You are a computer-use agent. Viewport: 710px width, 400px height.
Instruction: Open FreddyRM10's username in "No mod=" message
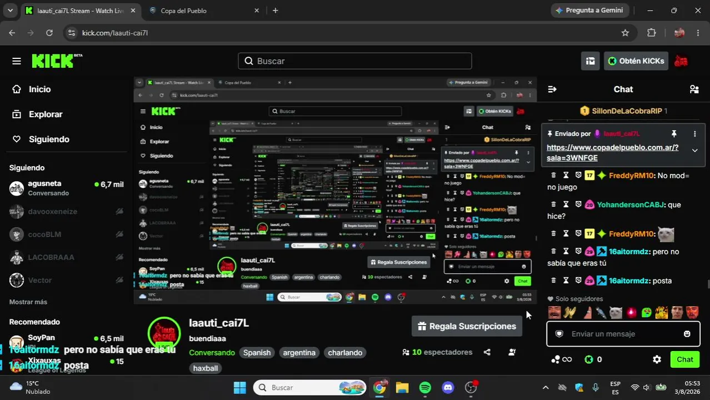631,176
